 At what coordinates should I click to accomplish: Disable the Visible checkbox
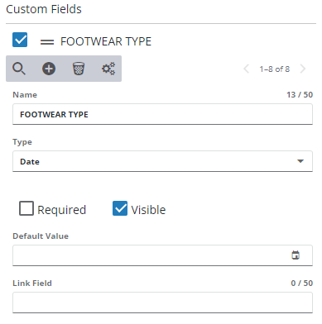120,208
